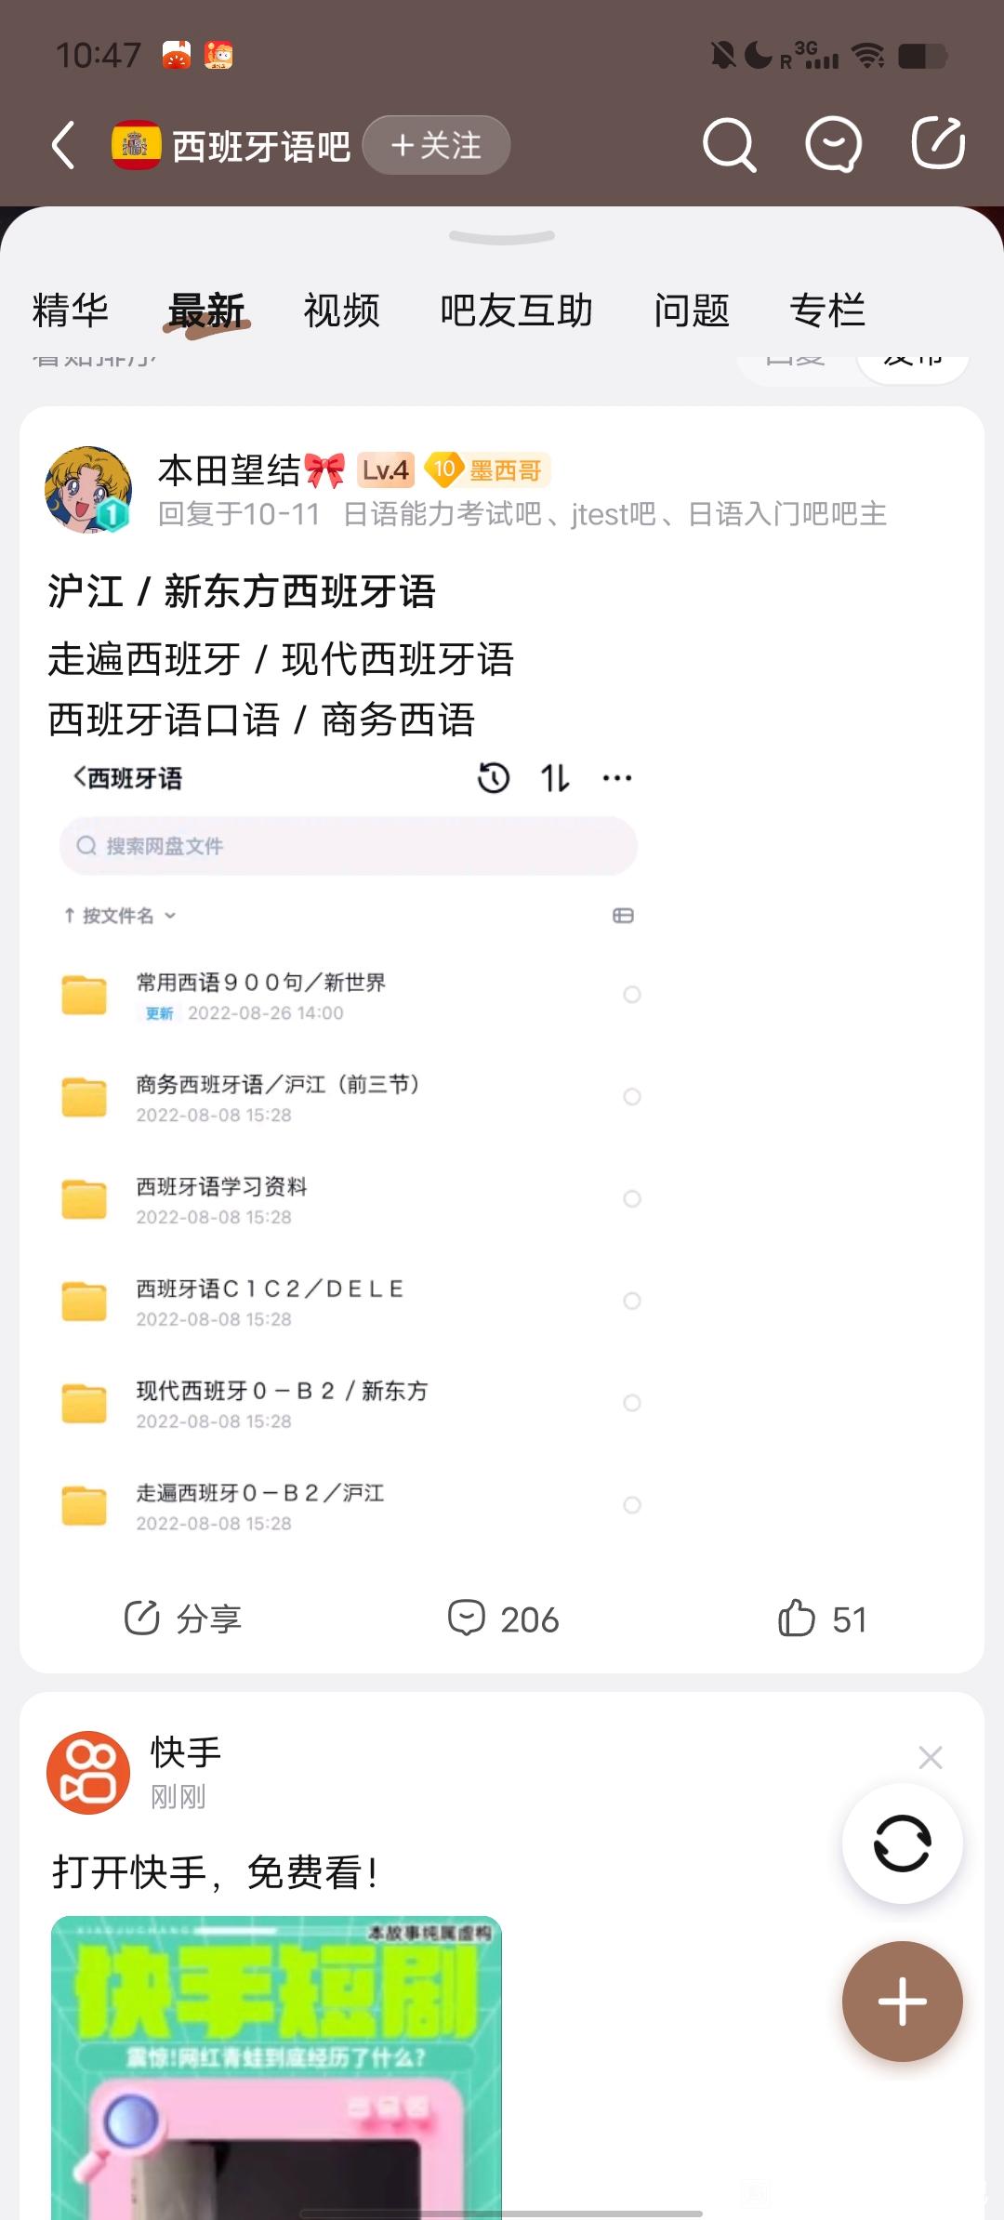Expand the 按文件名 sort dropdown
The image size is (1004, 2220).
(x=120, y=916)
